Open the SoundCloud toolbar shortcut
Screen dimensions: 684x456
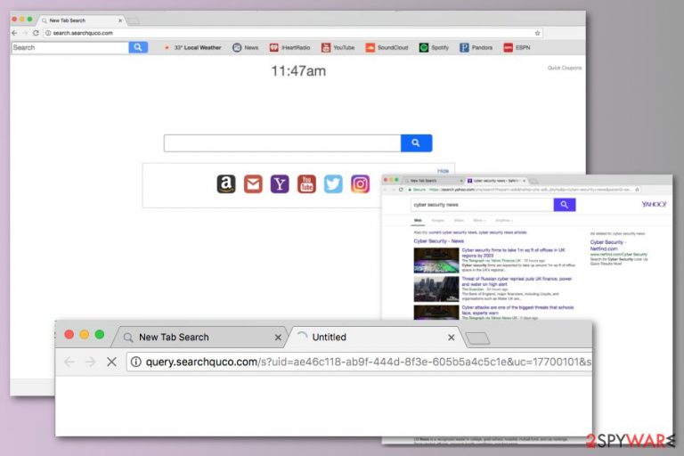(387, 47)
